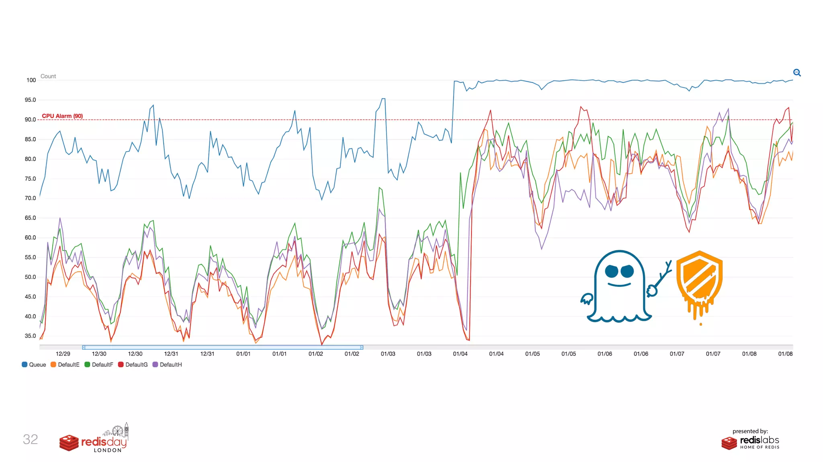Click the last 01/08 date axis label
Screen dimensions: 823x462
pos(785,354)
